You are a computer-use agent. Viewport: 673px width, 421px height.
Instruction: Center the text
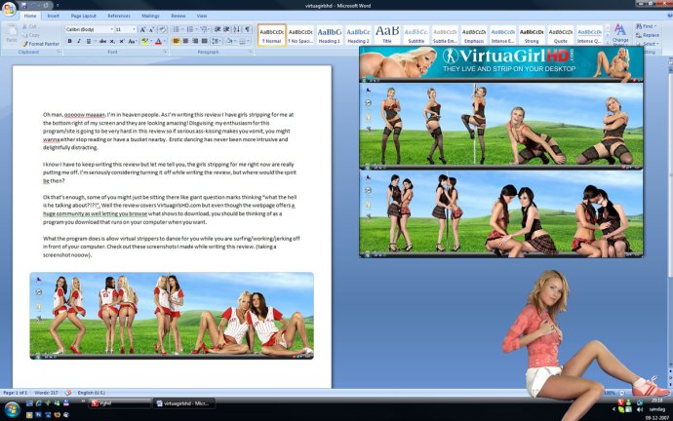pos(185,41)
